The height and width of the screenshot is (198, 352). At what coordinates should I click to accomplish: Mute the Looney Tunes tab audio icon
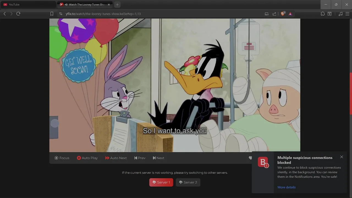(x=66, y=5)
